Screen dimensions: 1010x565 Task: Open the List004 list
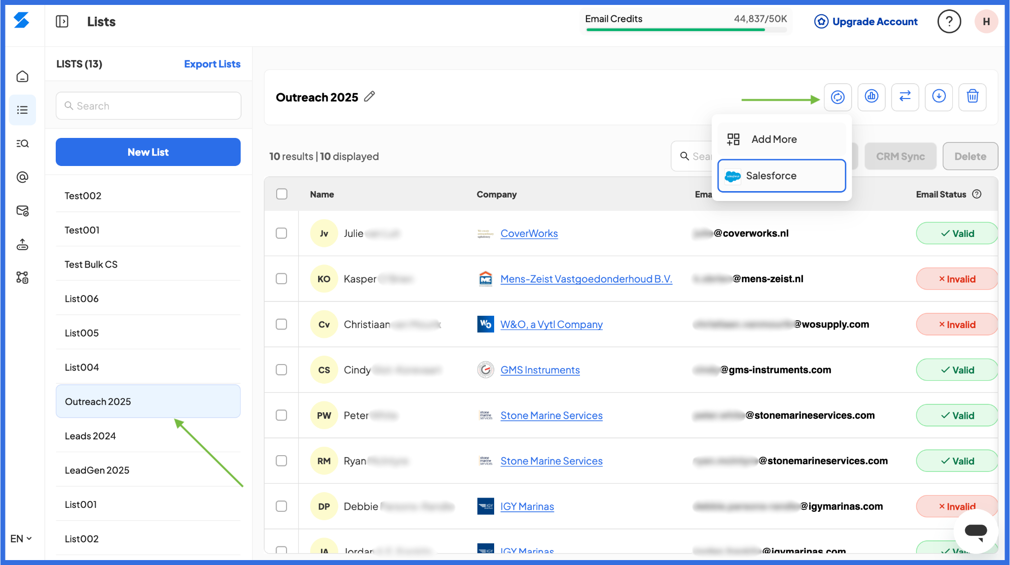click(x=148, y=367)
